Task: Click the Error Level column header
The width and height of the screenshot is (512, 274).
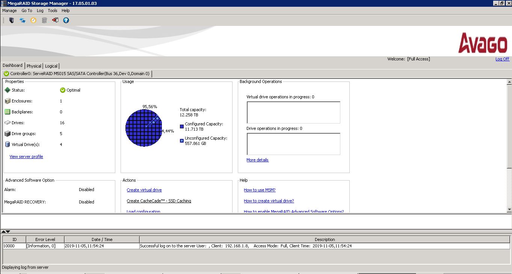Action: pyautogui.click(x=45, y=239)
